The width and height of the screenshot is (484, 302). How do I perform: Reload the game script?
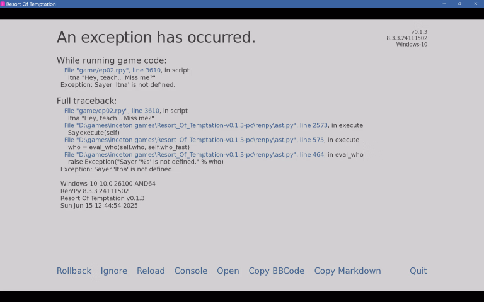pyautogui.click(x=151, y=271)
